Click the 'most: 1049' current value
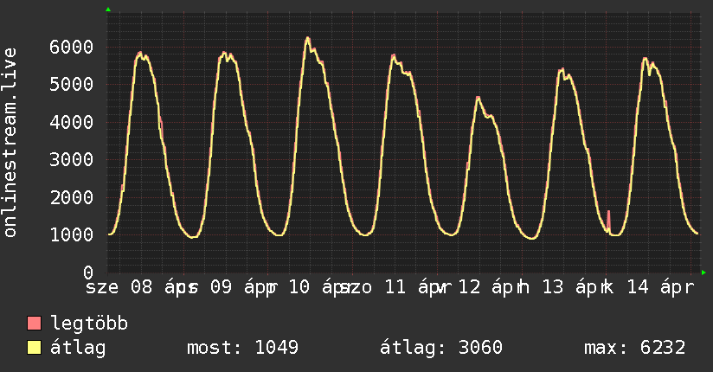Viewport: 713px width, 372px height. [242, 348]
